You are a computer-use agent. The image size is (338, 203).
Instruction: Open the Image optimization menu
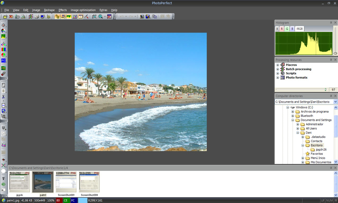pos(83,10)
